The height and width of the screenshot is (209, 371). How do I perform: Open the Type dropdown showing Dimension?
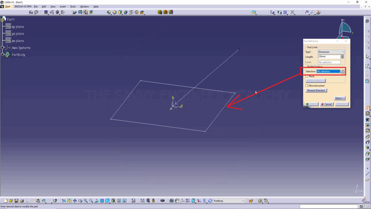(x=331, y=52)
